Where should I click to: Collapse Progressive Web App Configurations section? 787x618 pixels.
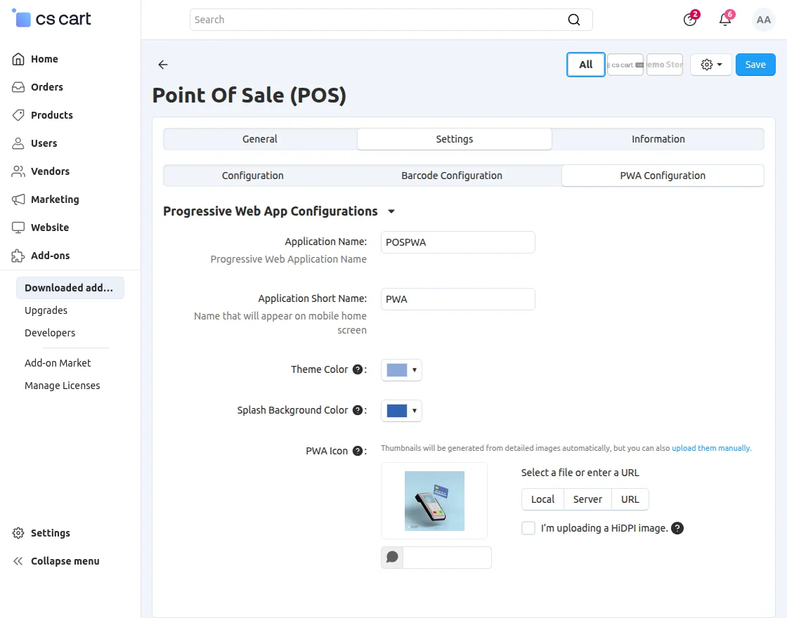pyautogui.click(x=391, y=211)
